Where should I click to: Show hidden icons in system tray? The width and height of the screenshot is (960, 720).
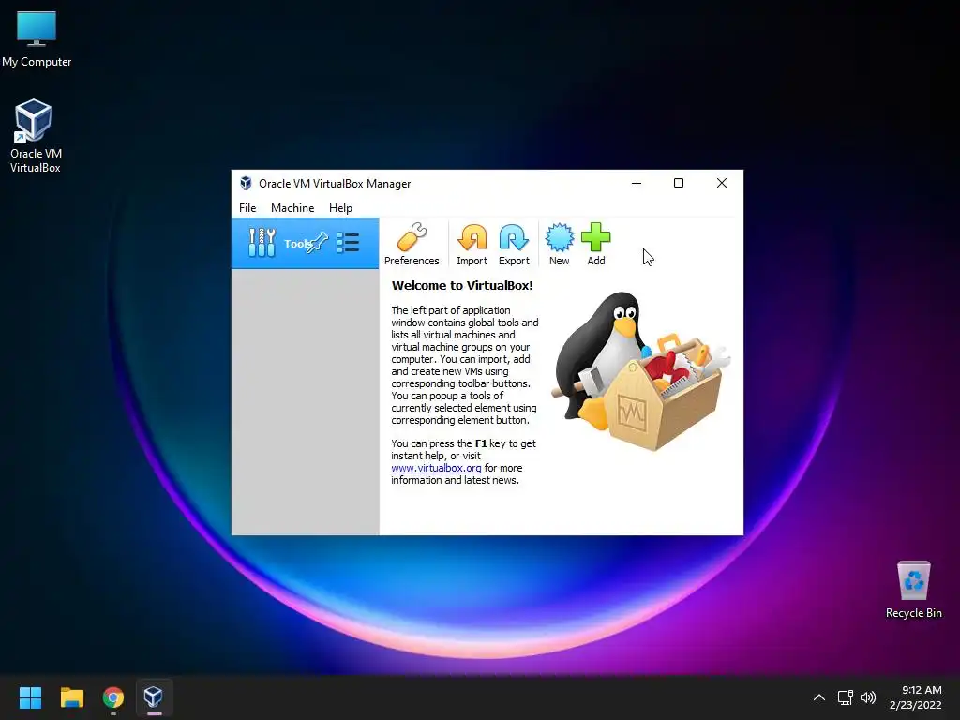pyautogui.click(x=818, y=697)
